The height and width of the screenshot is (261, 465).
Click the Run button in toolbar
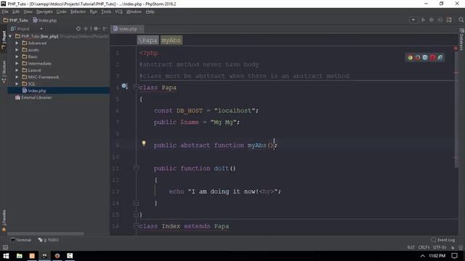pos(423,20)
